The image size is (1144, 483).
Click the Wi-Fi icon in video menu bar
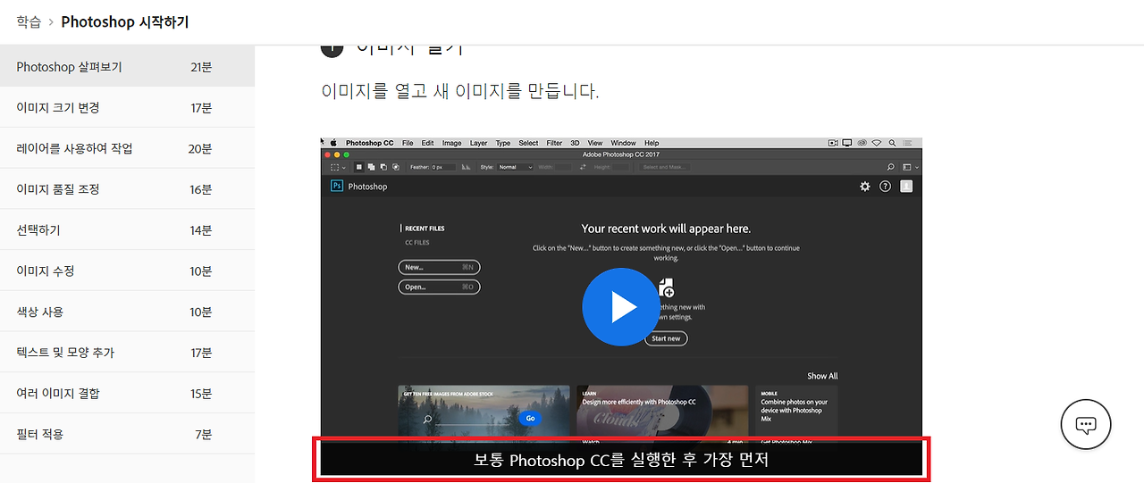pos(877,143)
